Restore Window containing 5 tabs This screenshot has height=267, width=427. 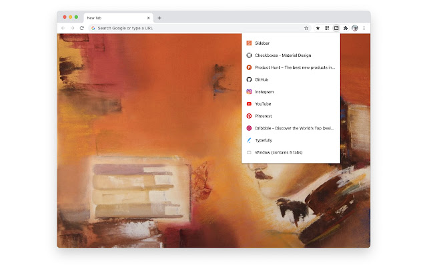[x=291, y=152]
